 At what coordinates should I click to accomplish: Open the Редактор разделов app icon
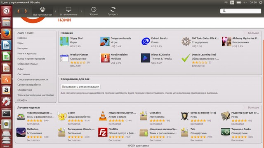coord(21,116)
